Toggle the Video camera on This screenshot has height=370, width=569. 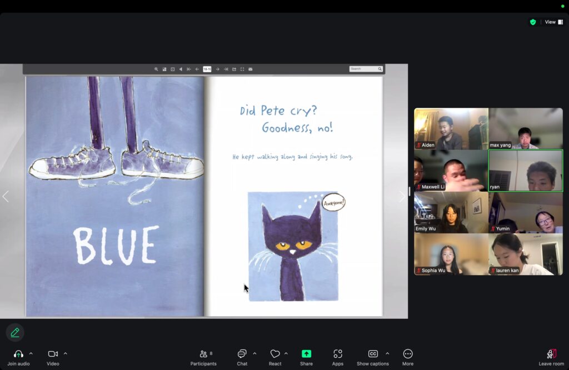point(53,354)
